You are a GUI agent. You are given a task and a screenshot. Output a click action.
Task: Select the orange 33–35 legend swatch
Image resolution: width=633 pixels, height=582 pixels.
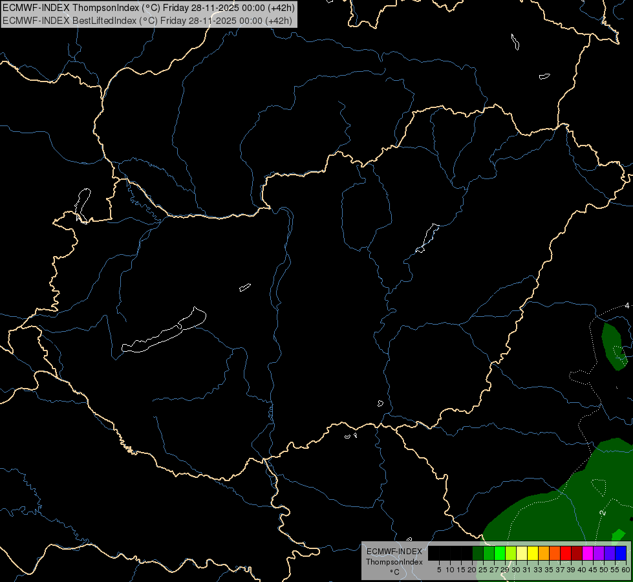(x=544, y=554)
